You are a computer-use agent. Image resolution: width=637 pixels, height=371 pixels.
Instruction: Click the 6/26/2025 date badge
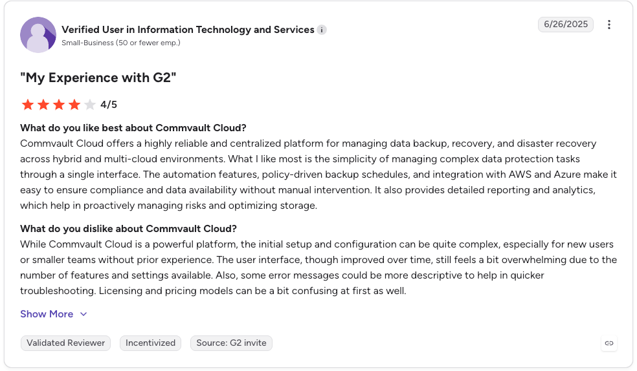[566, 25]
